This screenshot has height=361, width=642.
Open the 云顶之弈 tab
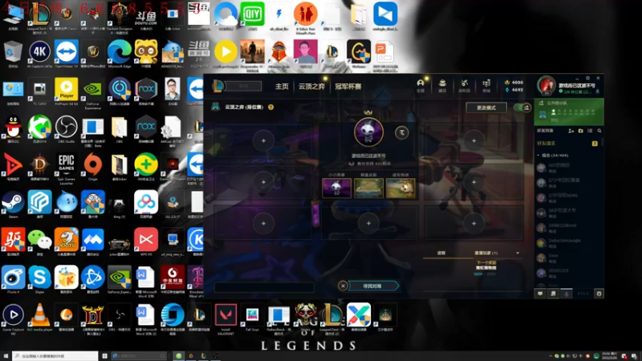pos(311,87)
